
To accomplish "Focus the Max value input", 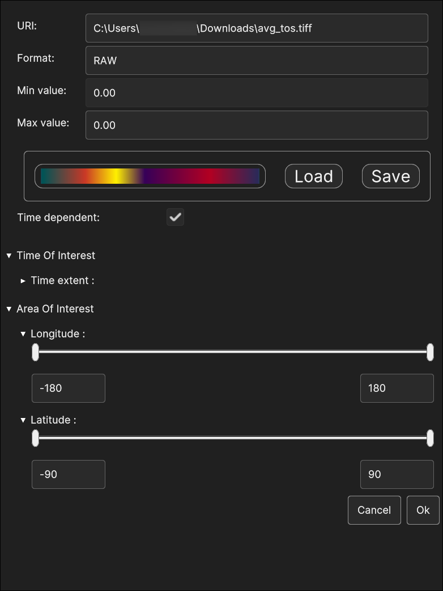I will (x=257, y=125).
